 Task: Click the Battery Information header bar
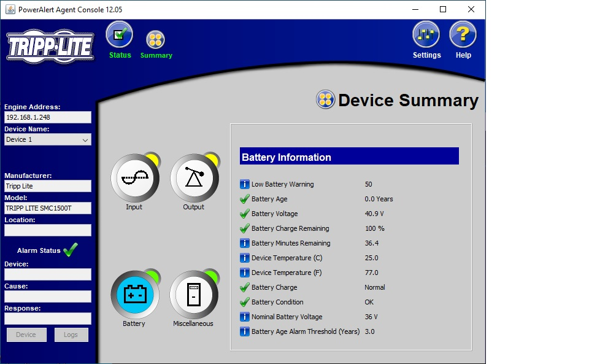(349, 157)
